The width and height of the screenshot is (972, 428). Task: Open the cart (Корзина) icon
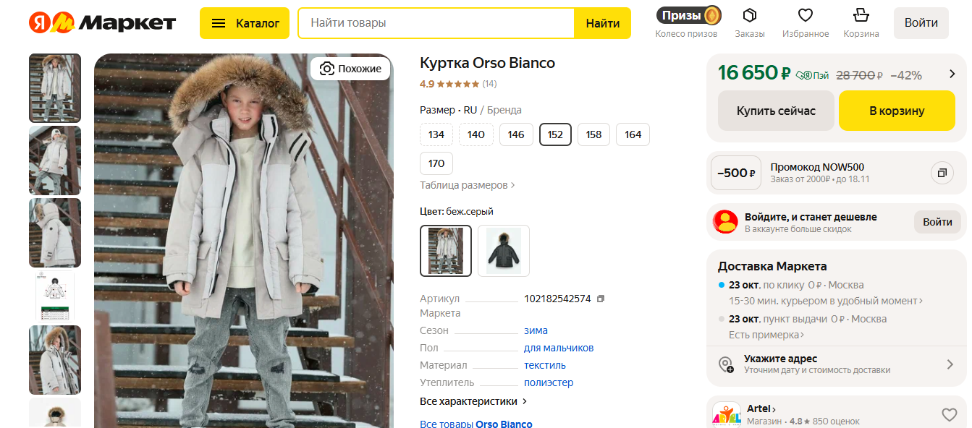(x=861, y=16)
